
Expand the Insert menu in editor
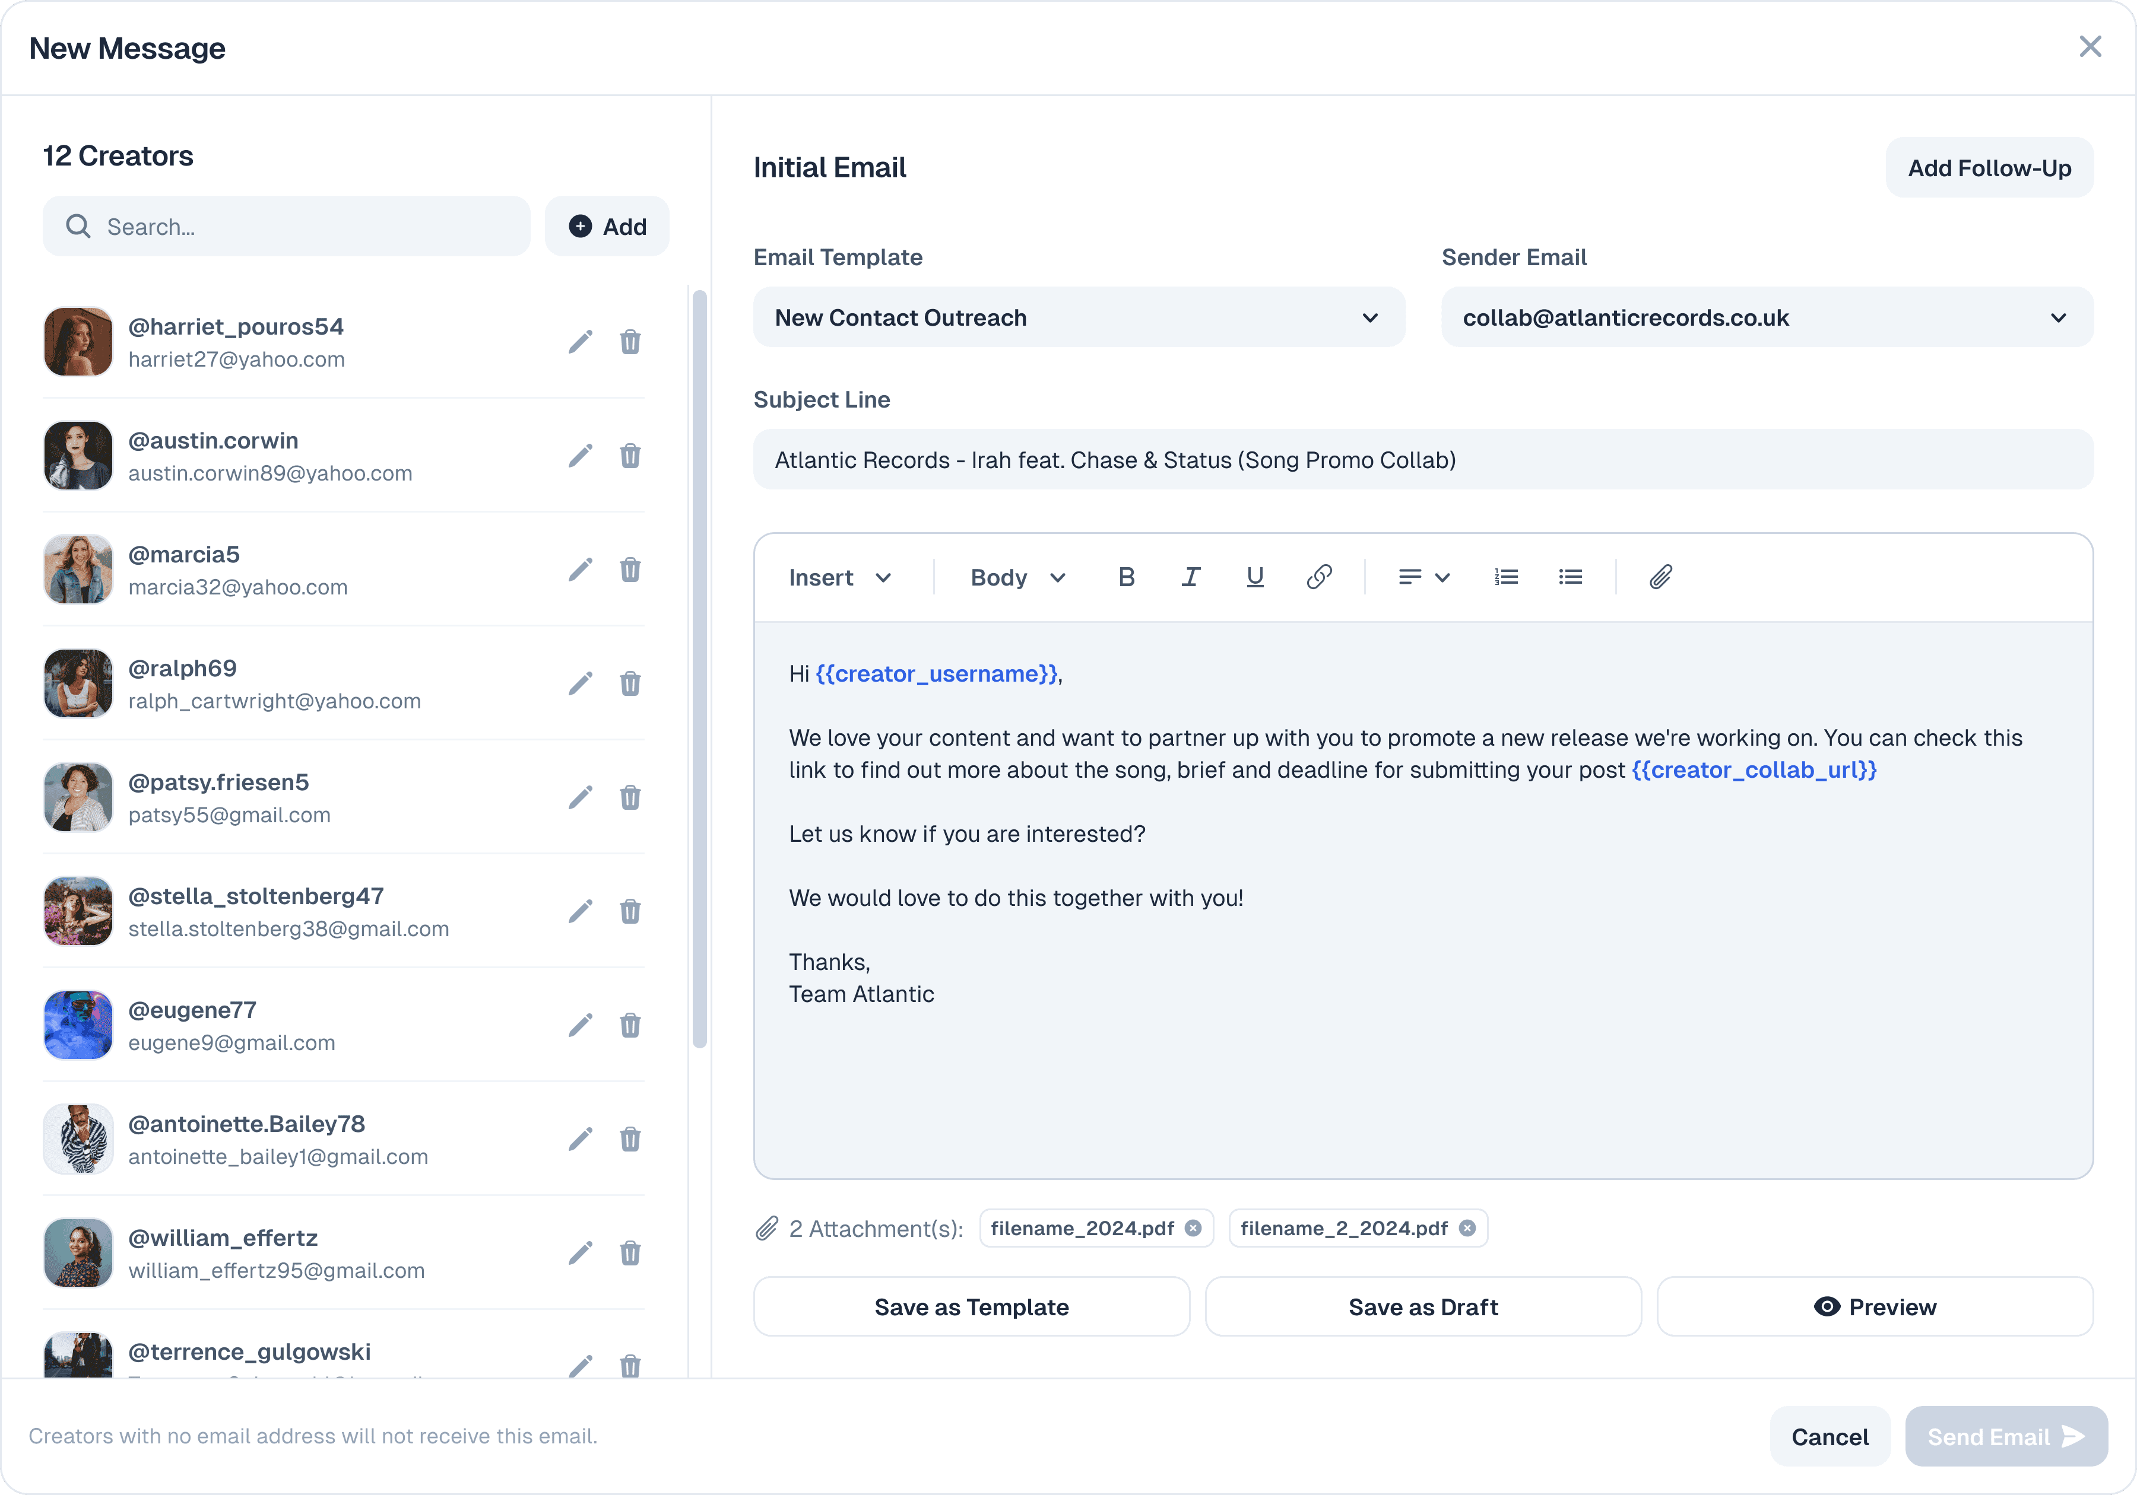839,578
